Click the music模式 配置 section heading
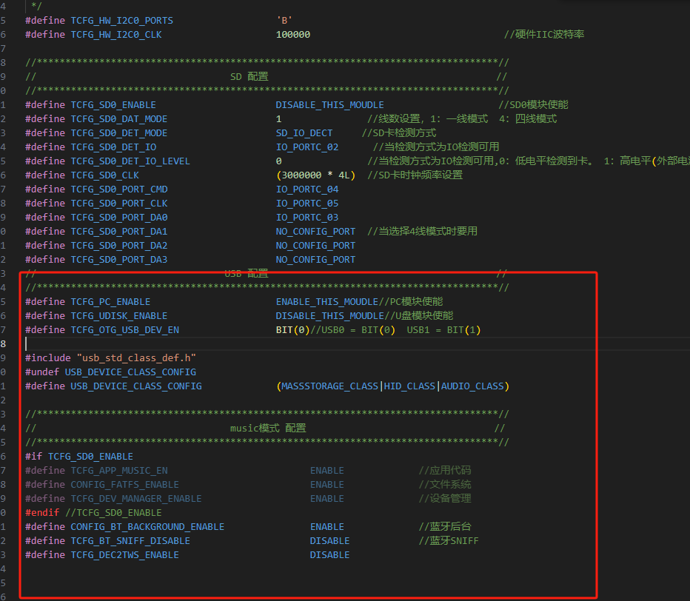This screenshot has width=690, height=601. tap(268, 429)
